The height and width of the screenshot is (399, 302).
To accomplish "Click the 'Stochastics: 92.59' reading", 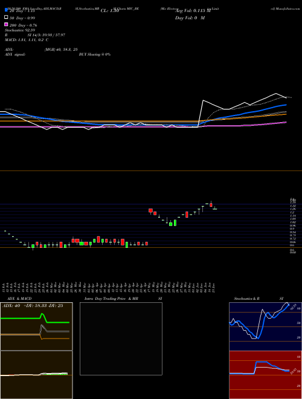I will point(19,30).
